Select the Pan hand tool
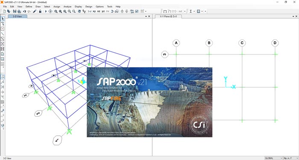This screenshot has height=160, width=299. pos(79,11)
